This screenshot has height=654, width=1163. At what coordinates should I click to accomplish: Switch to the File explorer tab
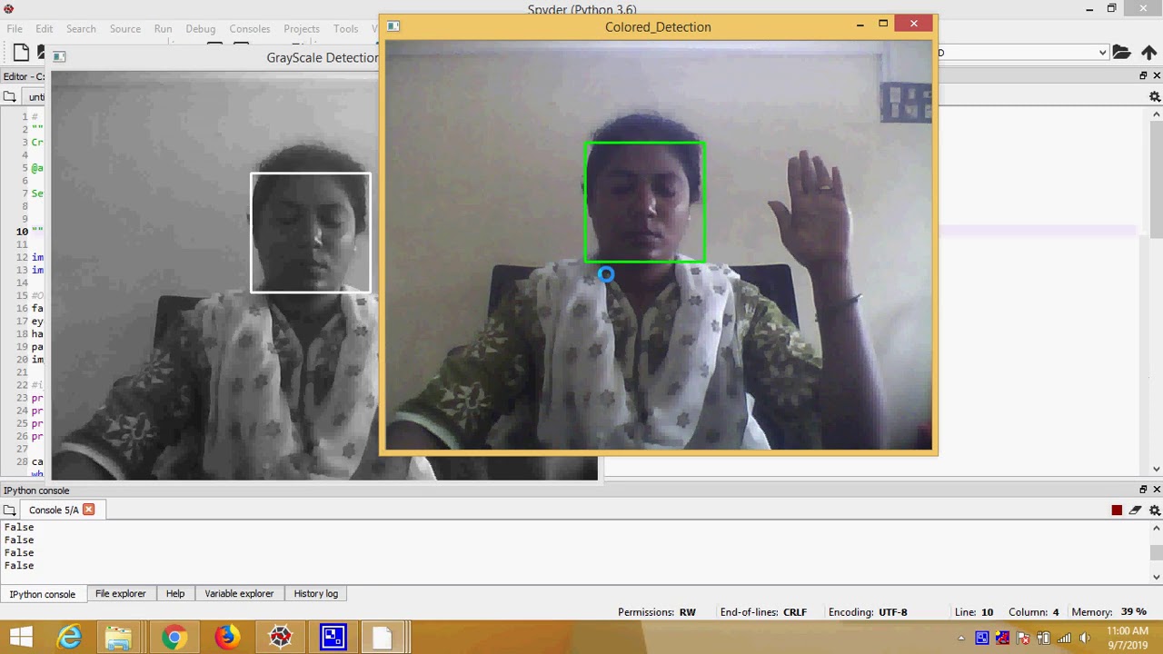coord(120,594)
